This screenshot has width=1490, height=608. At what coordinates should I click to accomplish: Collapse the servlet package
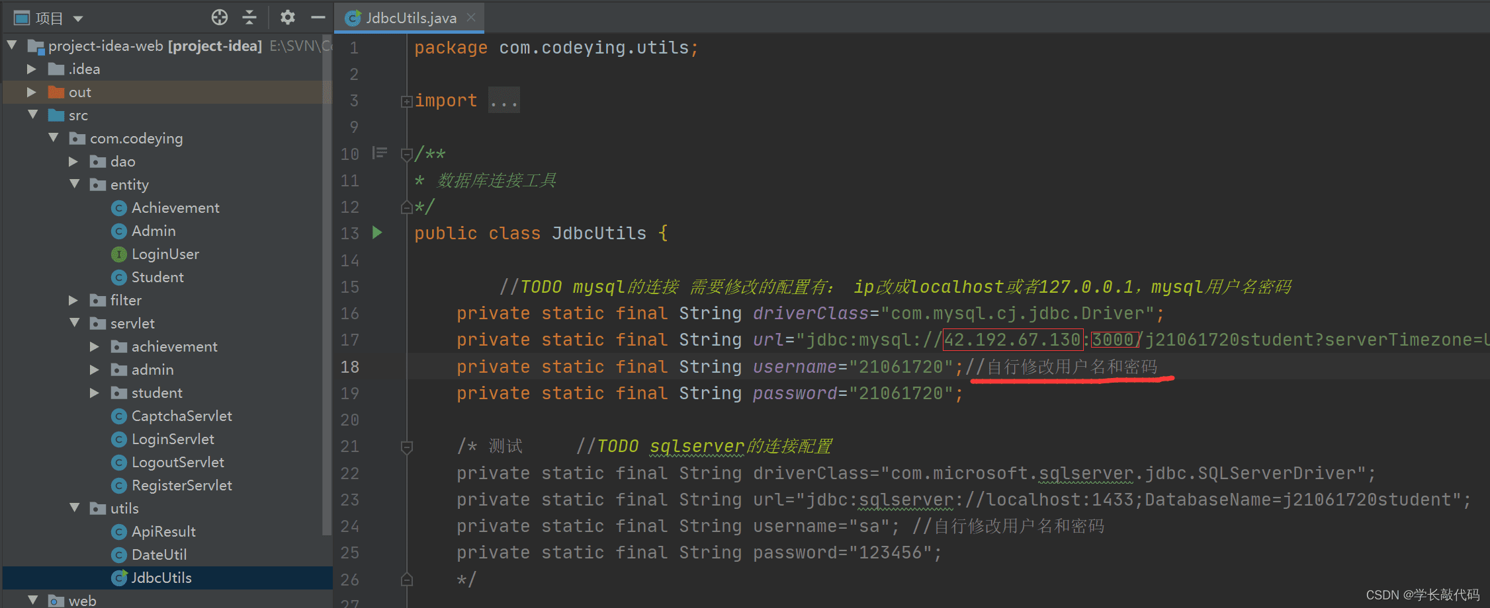(x=74, y=323)
